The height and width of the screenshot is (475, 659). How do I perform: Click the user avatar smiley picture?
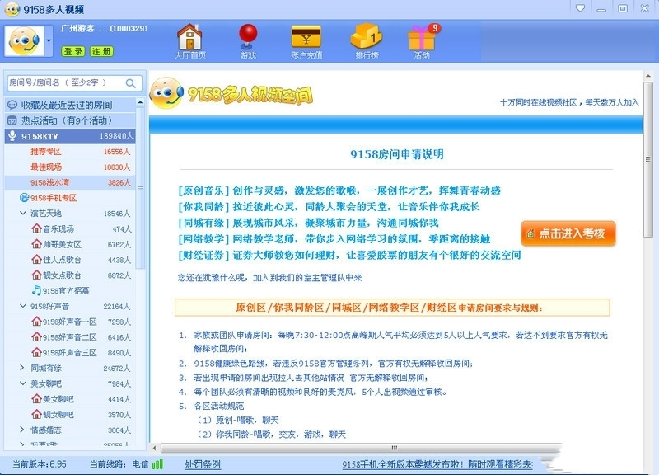[x=25, y=40]
